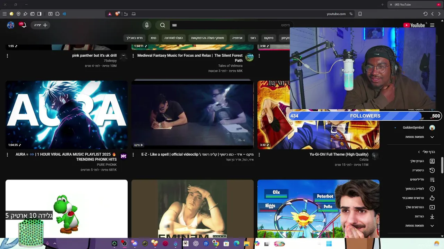This screenshot has width=444, height=249.
Task: Click the sidebar vertical scrollbar
Action: (442, 165)
